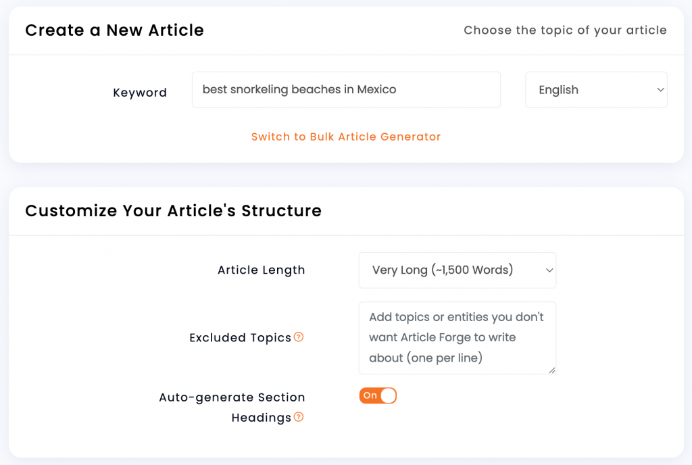
Task: Click "Choose the topic of your article" text
Action: pos(565,30)
